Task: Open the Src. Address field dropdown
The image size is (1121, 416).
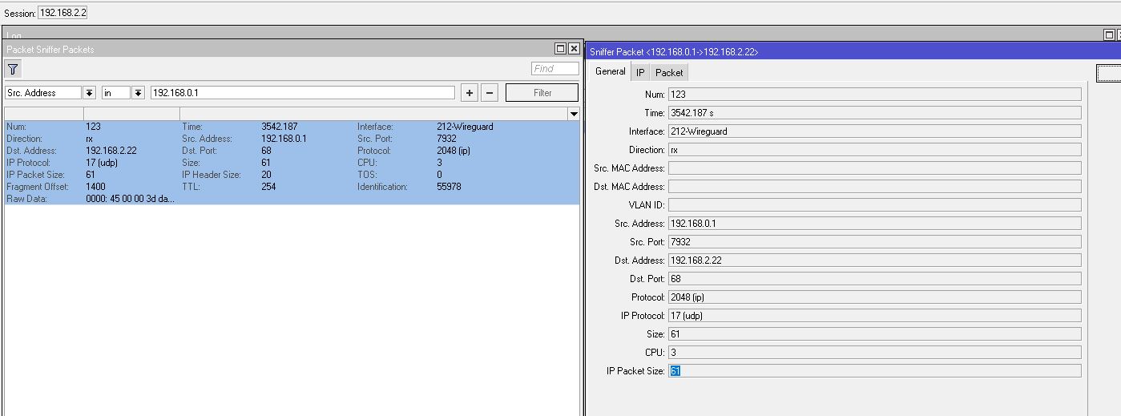Action: (90, 93)
